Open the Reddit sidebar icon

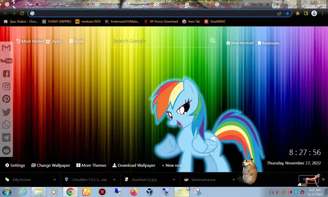(x=6, y=150)
